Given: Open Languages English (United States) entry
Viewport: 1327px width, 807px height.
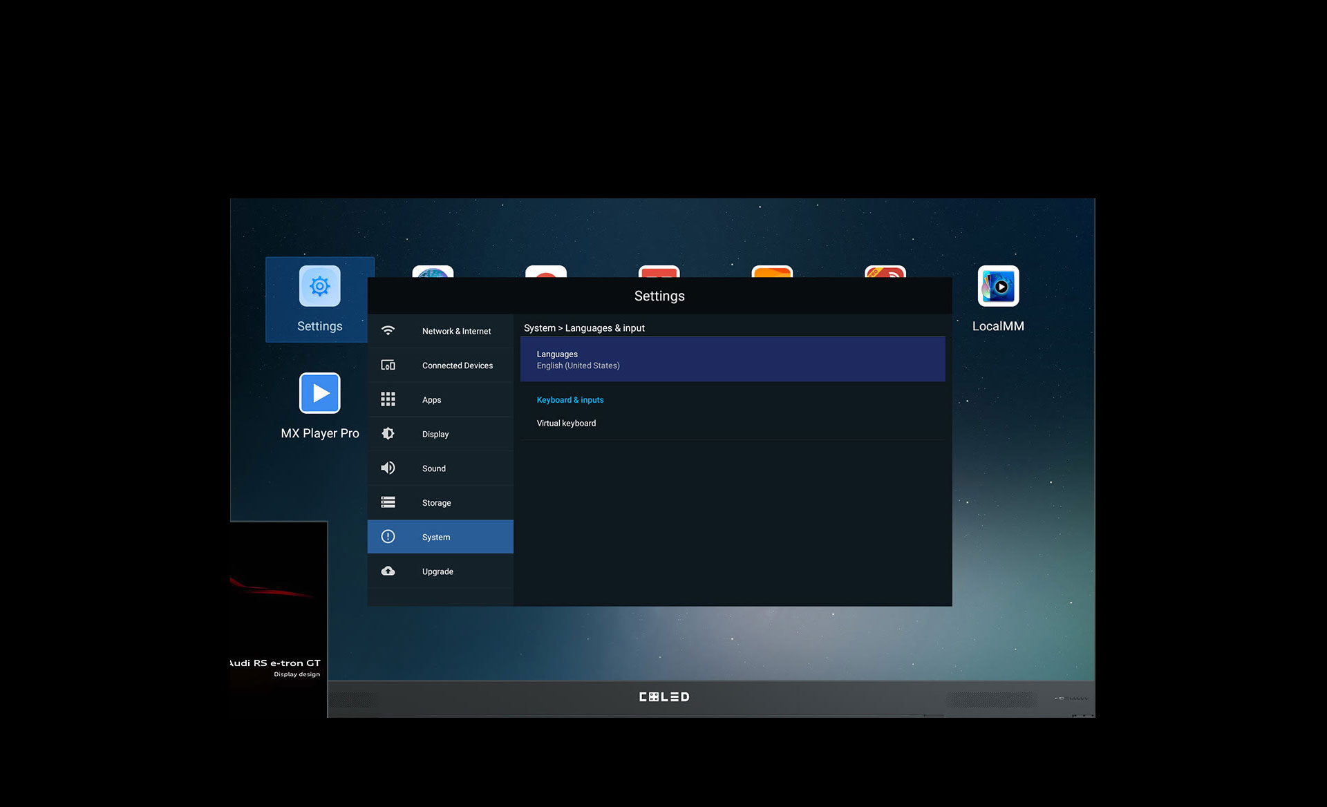Looking at the screenshot, I should click(732, 359).
